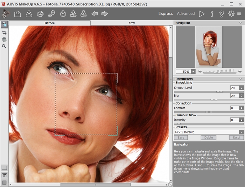Toggle single image window view
This screenshot has width=245, height=187.
(x=4, y=168)
